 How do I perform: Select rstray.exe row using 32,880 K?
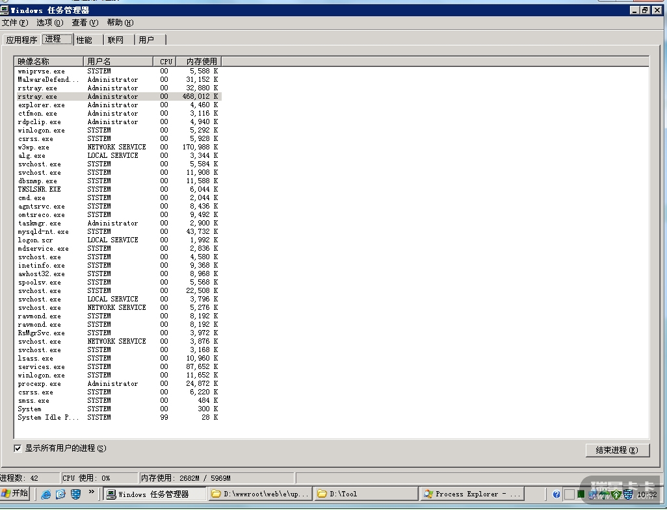point(118,88)
